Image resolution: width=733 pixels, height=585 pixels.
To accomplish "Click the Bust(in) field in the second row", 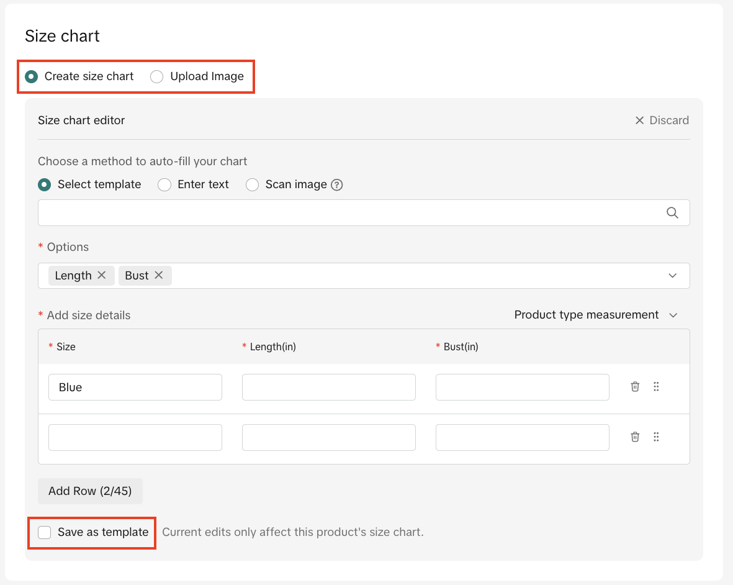I will point(523,437).
